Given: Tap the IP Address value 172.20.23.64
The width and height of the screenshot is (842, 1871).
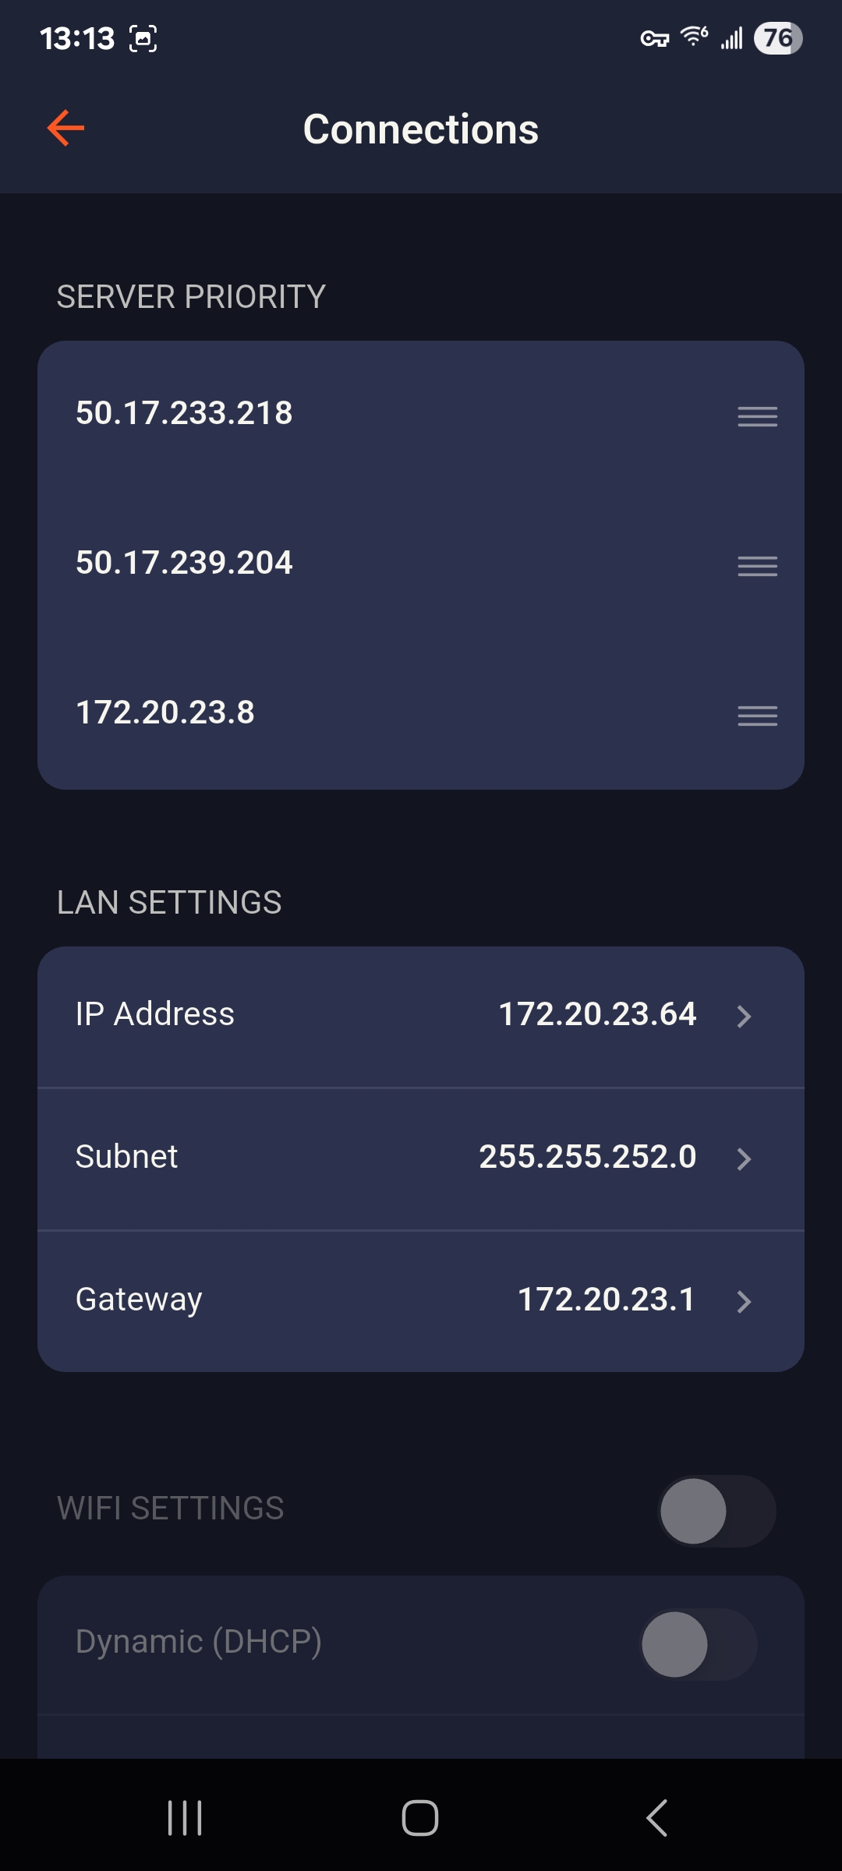Looking at the screenshot, I should pos(597,1014).
